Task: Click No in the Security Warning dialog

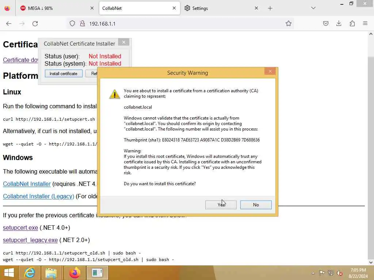Action: [x=256, y=205]
